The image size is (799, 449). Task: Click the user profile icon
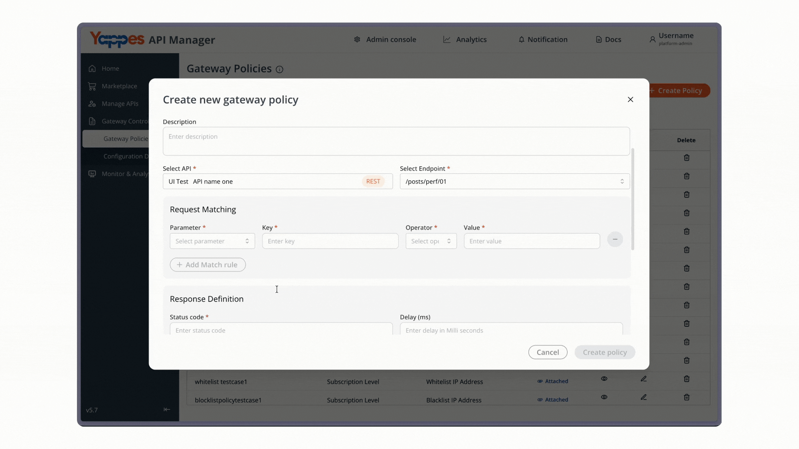click(x=653, y=39)
